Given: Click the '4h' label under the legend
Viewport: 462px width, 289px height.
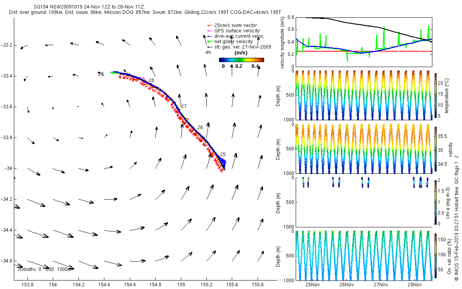Looking at the screenshot, I should point(208,52).
